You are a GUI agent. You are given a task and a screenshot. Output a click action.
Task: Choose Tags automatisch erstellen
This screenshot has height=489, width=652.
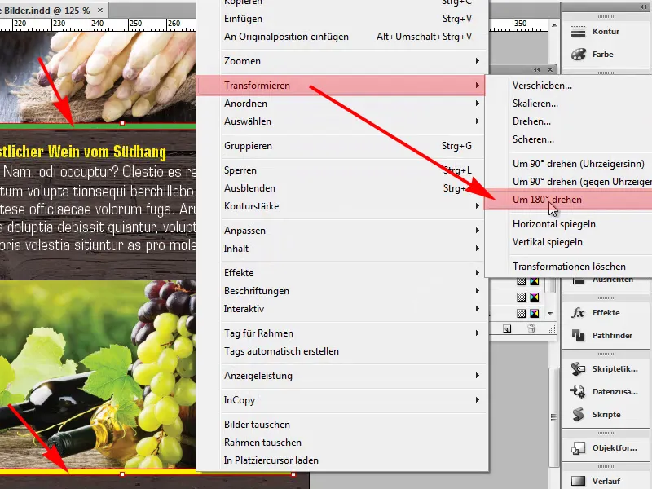point(341,351)
